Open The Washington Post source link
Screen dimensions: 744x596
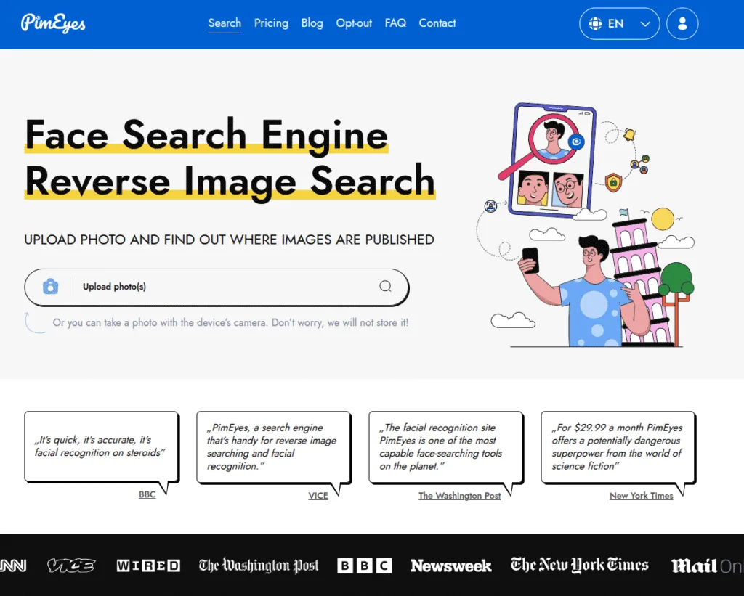click(459, 496)
